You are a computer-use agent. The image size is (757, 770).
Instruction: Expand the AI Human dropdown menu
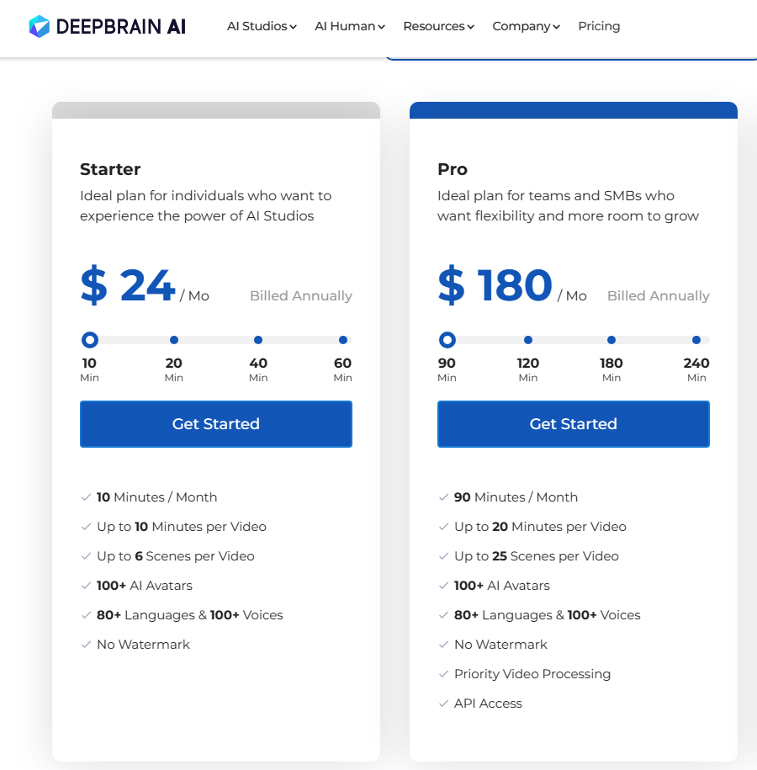[x=349, y=26]
